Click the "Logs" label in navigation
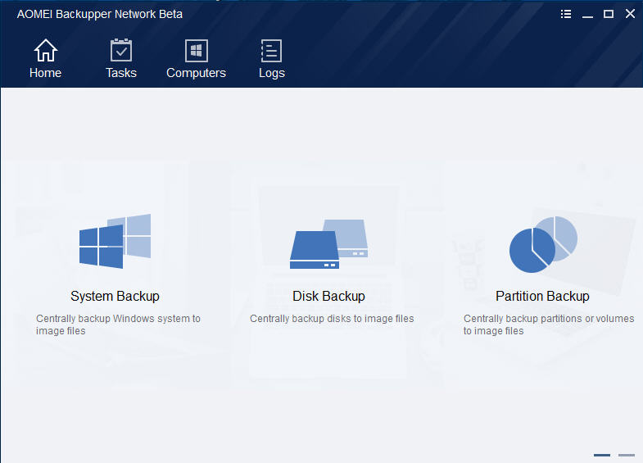This screenshot has width=643, height=463. [271, 73]
